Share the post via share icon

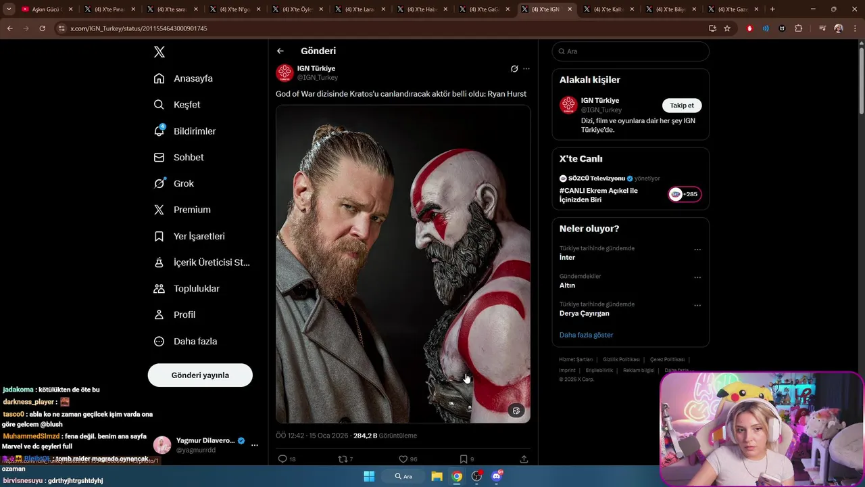(524, 459)
